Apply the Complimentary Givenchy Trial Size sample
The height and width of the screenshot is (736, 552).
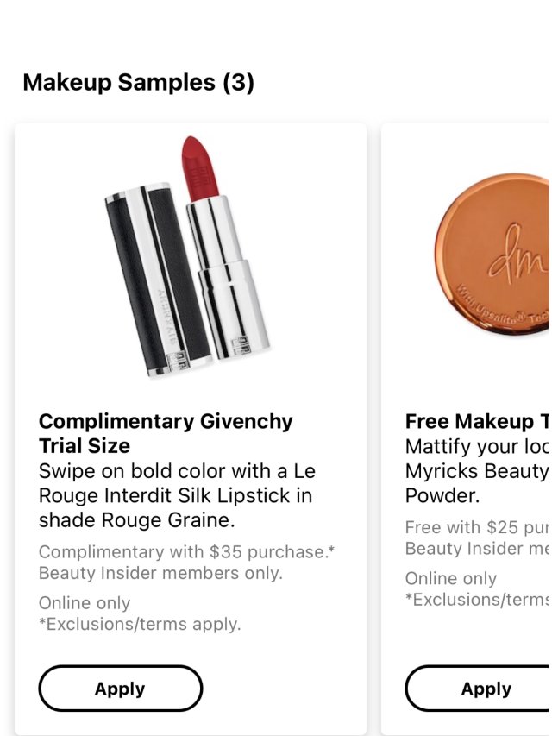click(x=120, y=689)
